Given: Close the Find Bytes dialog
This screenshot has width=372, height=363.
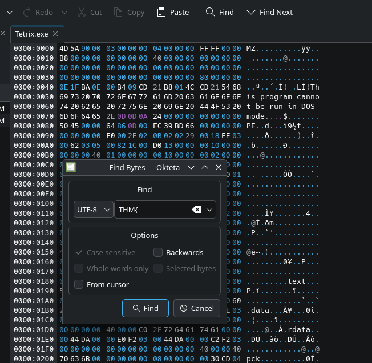Looking at the screenshot, I should (219, 167).
